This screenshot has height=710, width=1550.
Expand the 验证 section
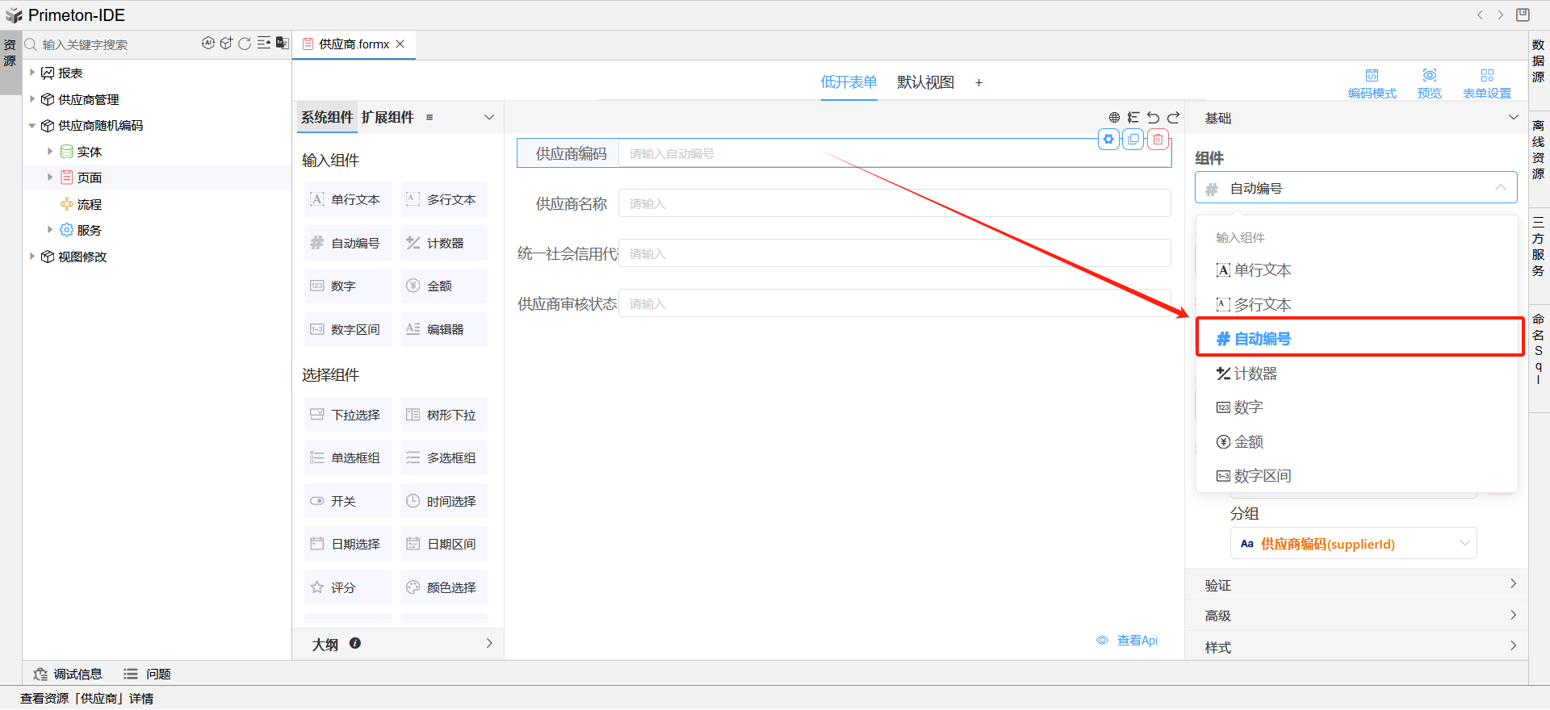tap(1356, 585)
